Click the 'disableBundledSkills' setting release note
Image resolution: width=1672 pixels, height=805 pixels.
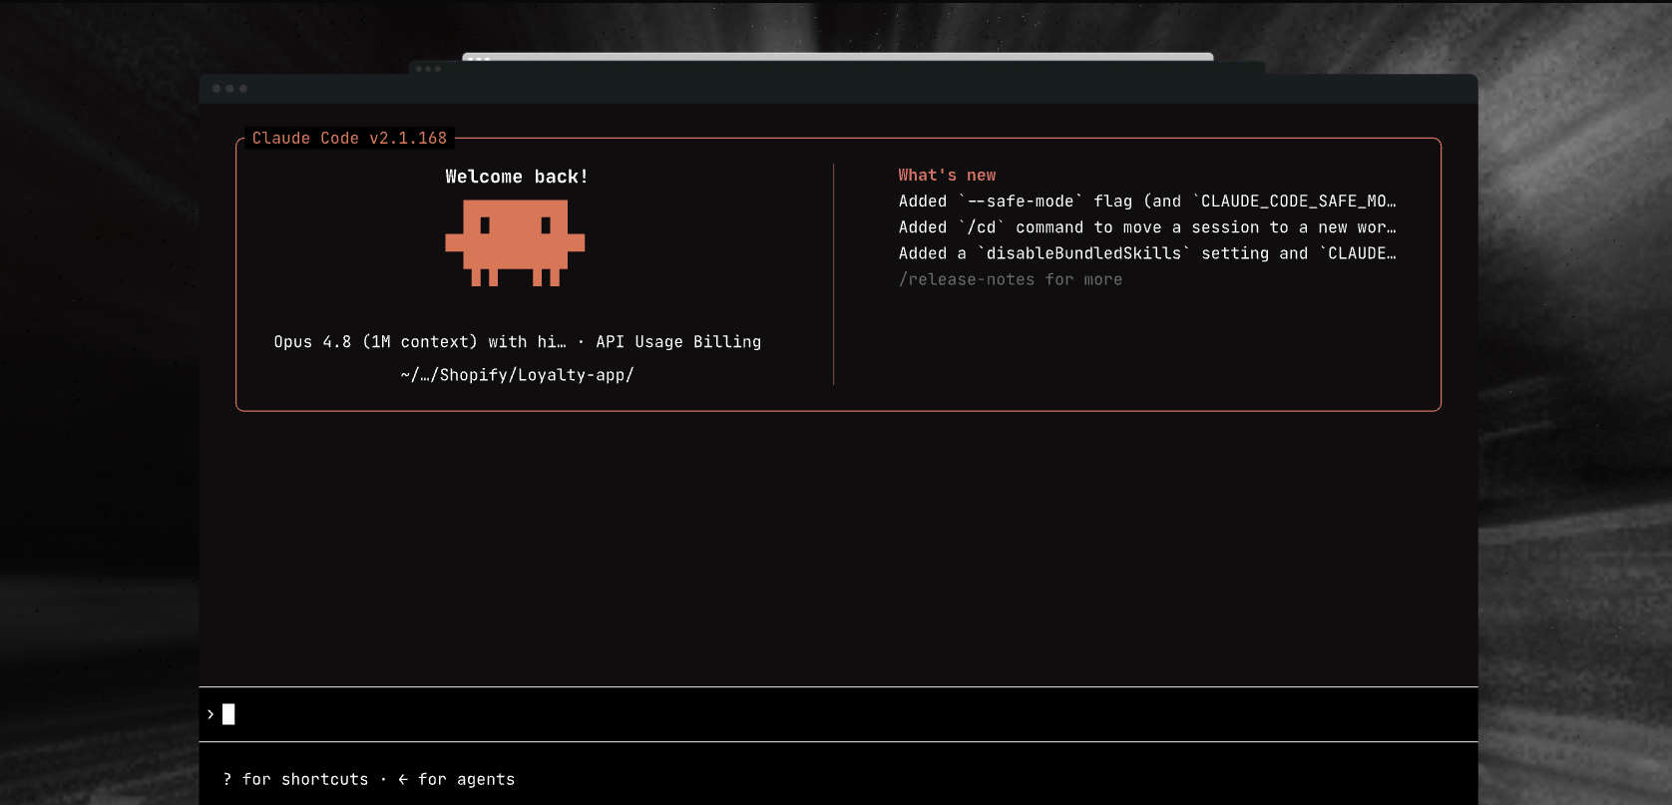(1147, 253)
